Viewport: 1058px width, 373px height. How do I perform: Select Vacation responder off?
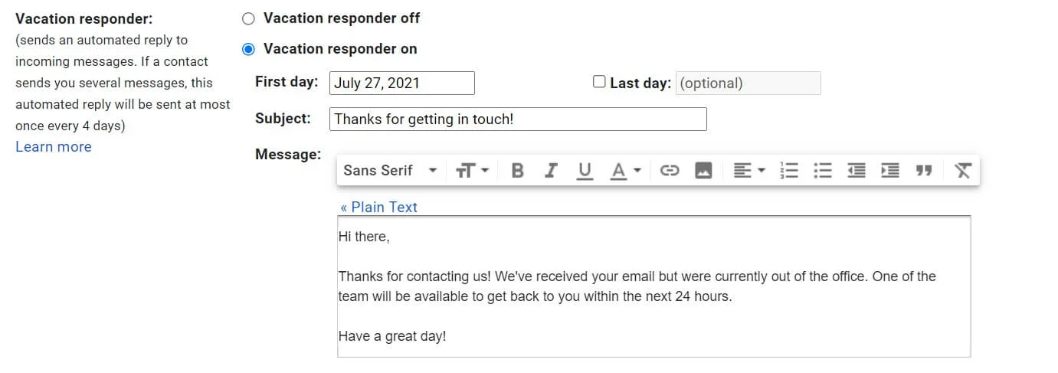point(248,18)
